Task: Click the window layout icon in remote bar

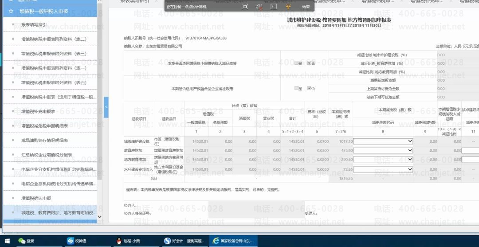Action: tap(274, 7)
